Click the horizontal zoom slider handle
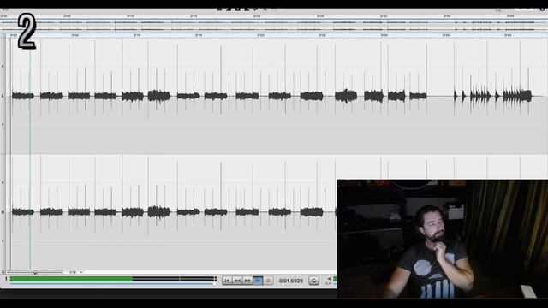Screen dimensions: 548x308 click(x=35, y=272)
